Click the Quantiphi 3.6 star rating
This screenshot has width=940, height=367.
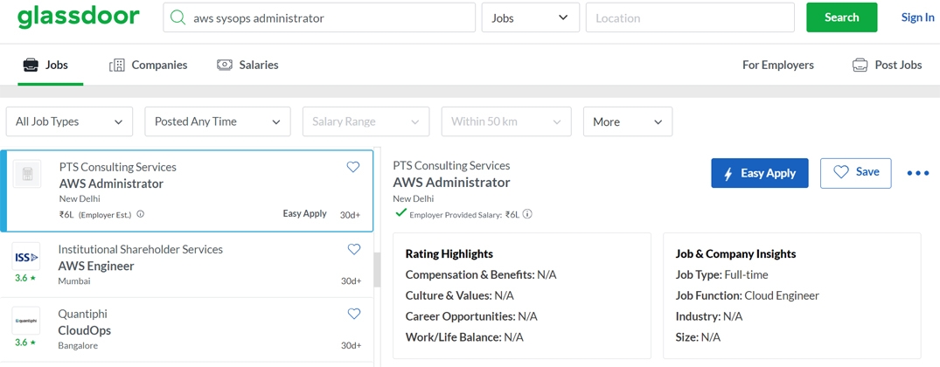pyautogui.click(x=25, y=343)
